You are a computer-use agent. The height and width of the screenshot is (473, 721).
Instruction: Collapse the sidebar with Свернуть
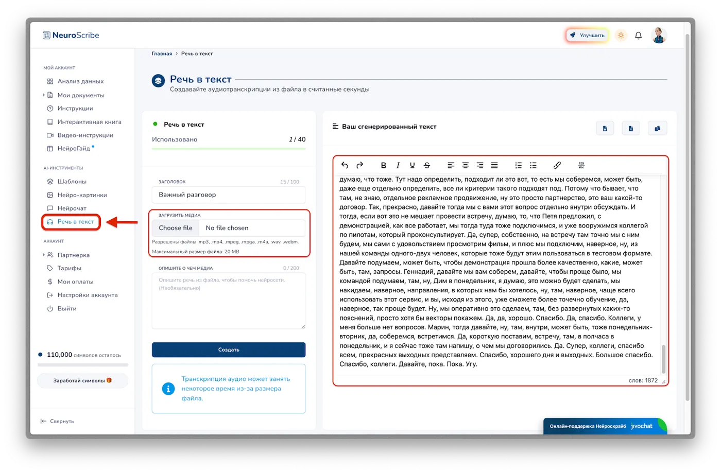57,421
